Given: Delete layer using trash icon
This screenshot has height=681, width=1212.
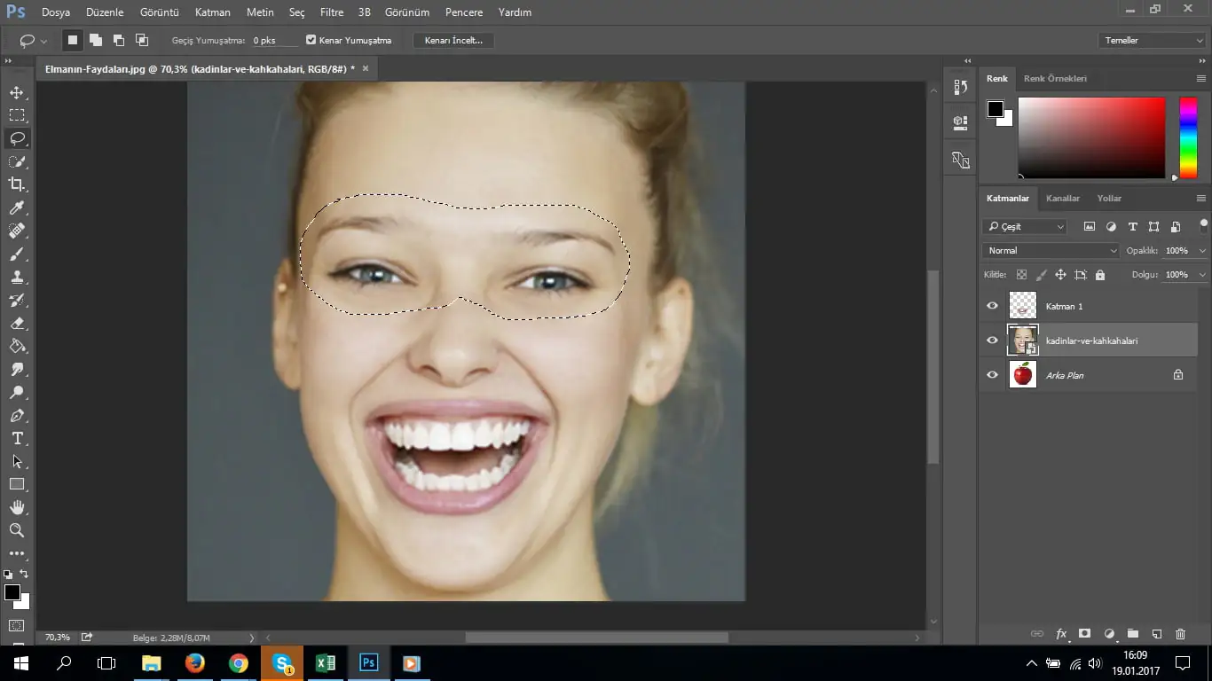Looking at the screenshot, I should 1180,634.
